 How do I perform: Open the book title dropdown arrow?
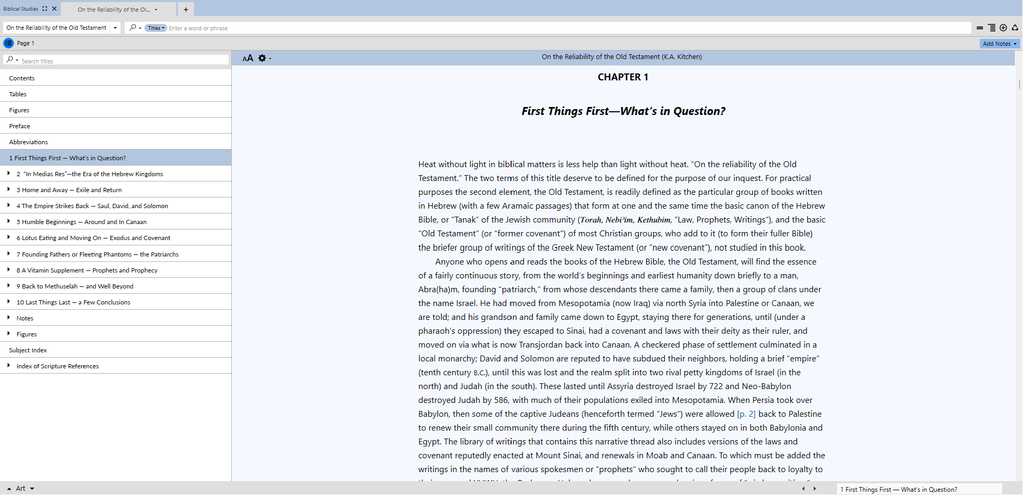pos(115,28)
